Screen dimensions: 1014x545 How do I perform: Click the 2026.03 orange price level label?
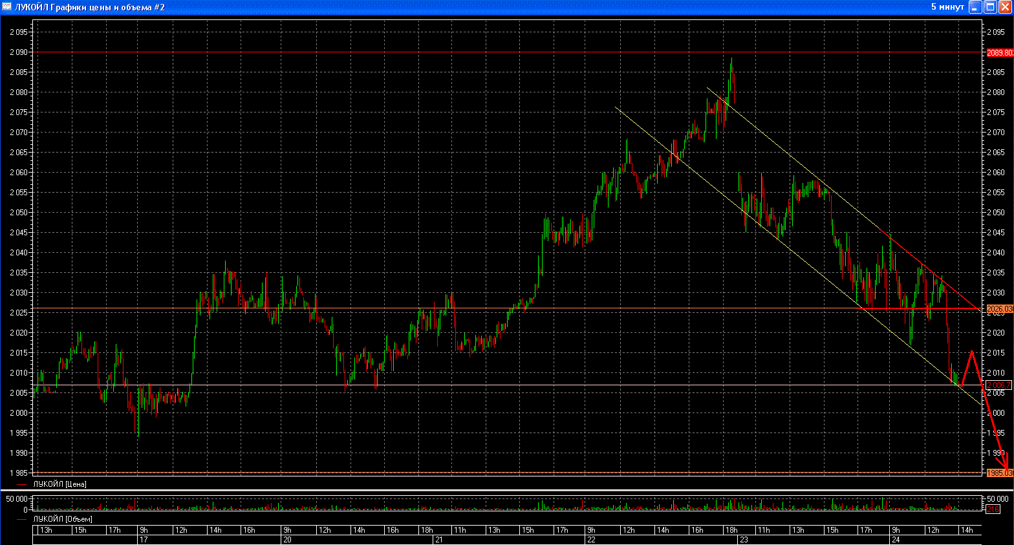tap(999, 309)
